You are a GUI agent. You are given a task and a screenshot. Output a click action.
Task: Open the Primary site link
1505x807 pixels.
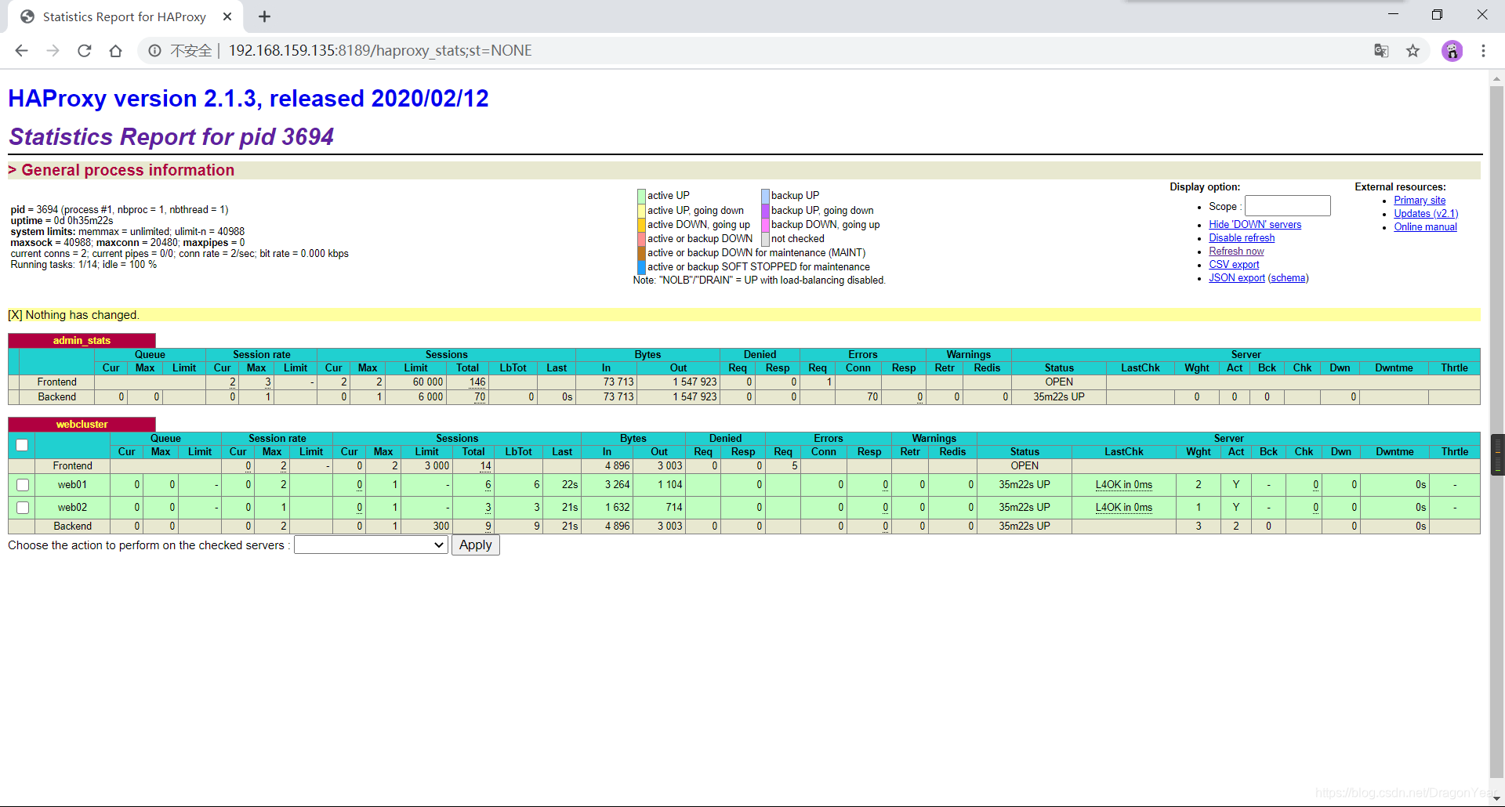(1420, 201)
